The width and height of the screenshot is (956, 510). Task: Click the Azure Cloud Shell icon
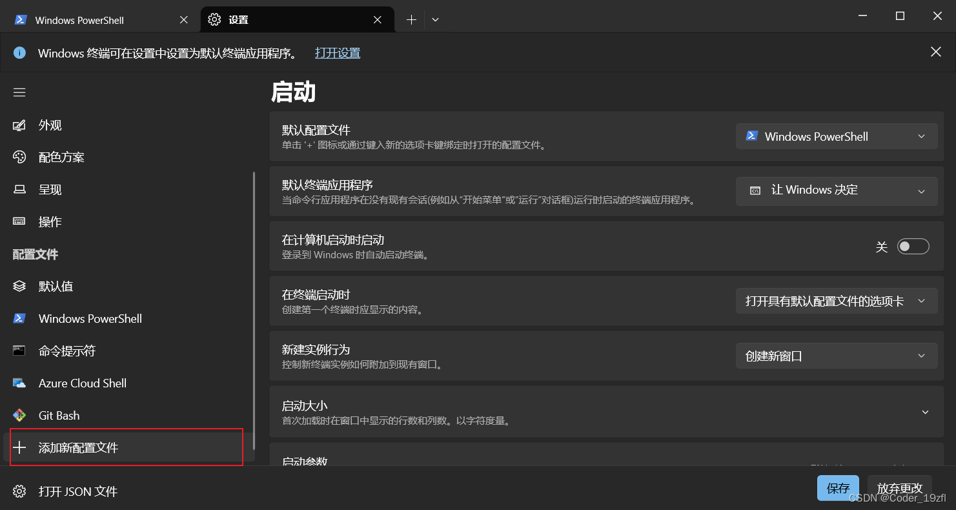[19, 383]
